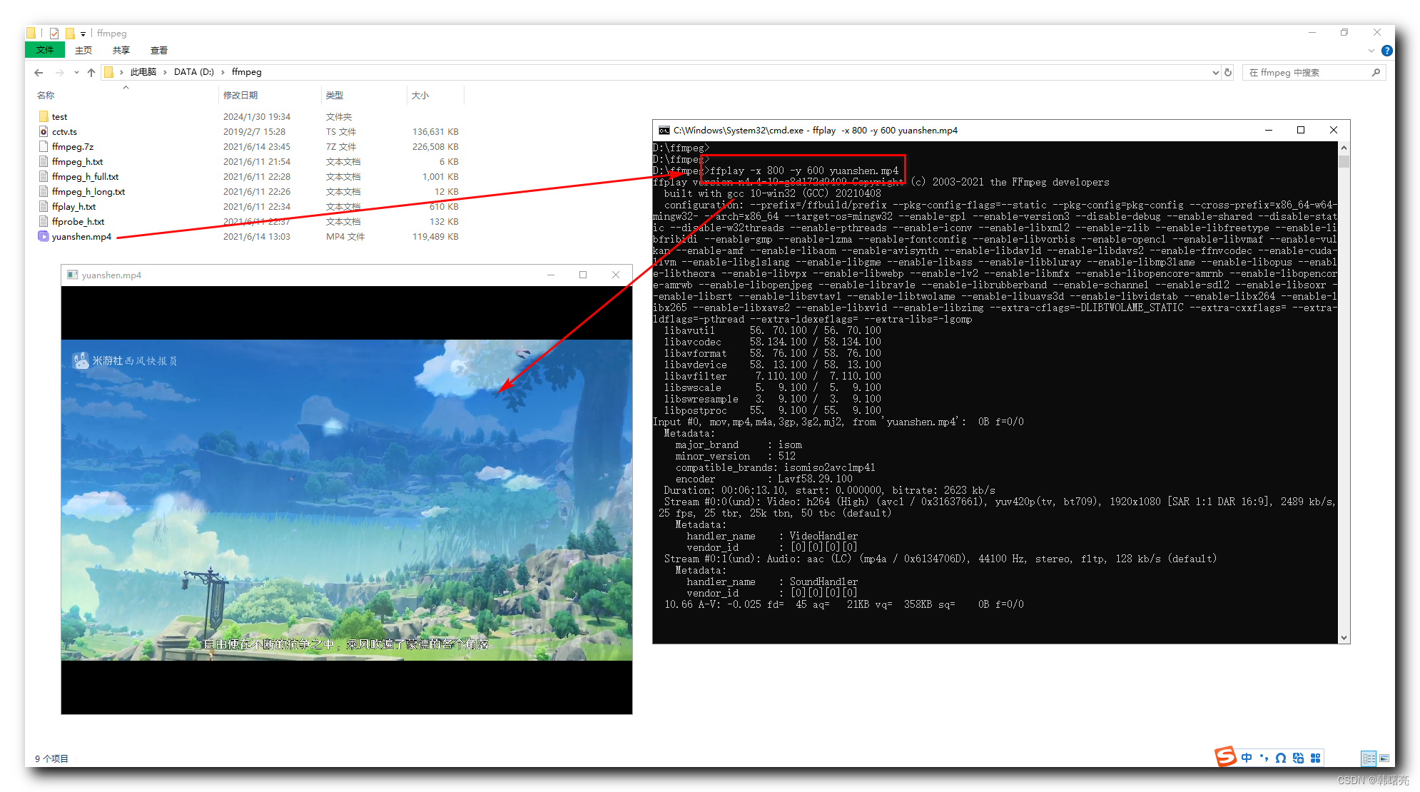1420x792 pixels.
Task: Open the 文件 menu tab
Action: 44,50
